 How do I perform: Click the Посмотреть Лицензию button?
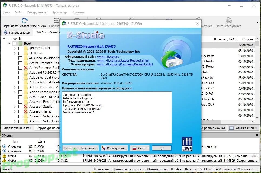coord(81,148)
